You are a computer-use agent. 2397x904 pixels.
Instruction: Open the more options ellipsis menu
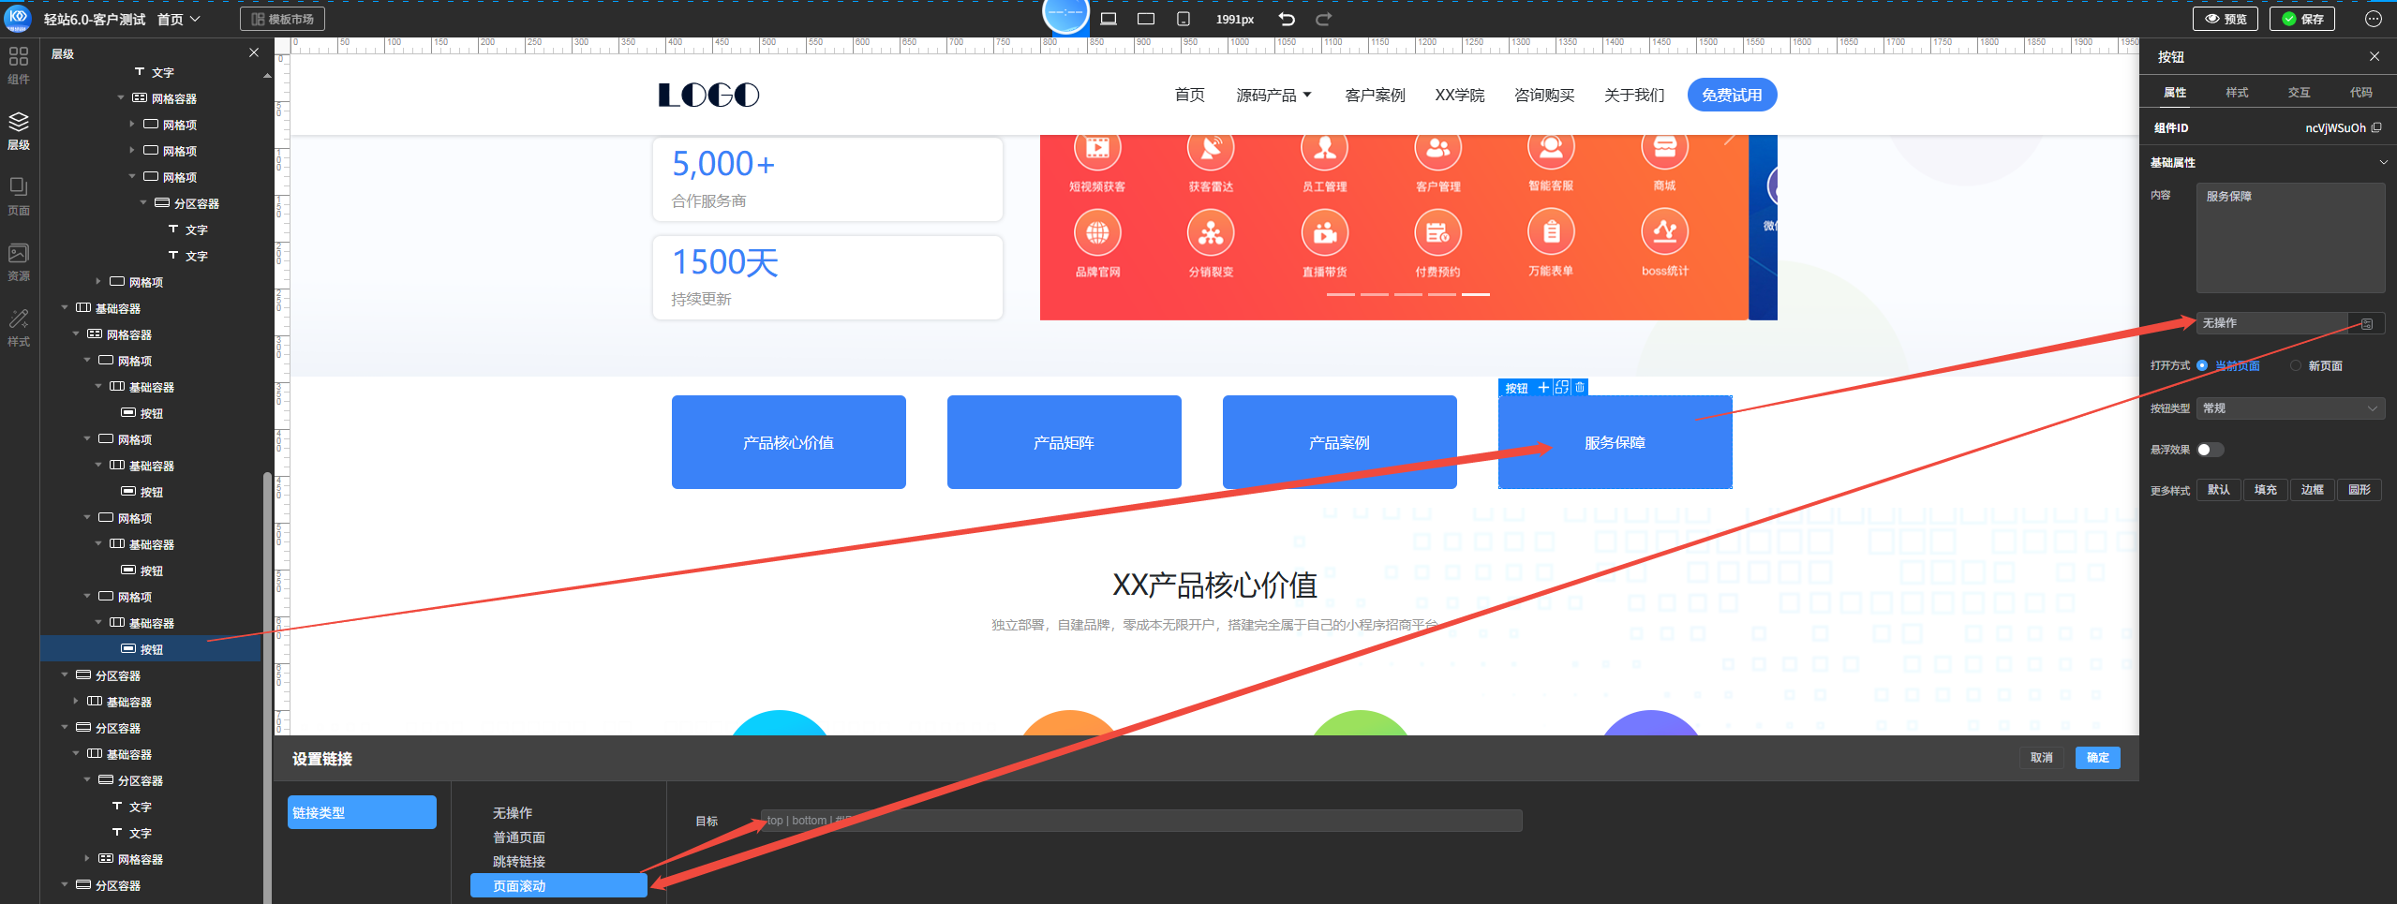[2374, 19]
